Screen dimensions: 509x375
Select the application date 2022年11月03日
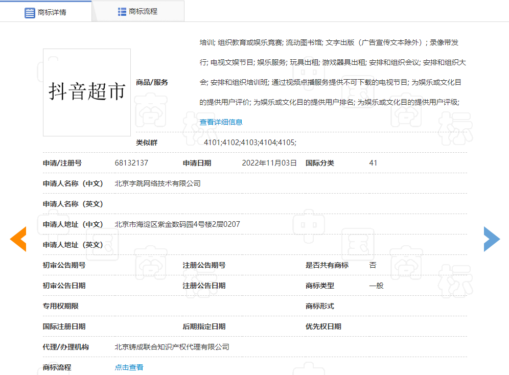pyautogui.click(x=269, y=163)
